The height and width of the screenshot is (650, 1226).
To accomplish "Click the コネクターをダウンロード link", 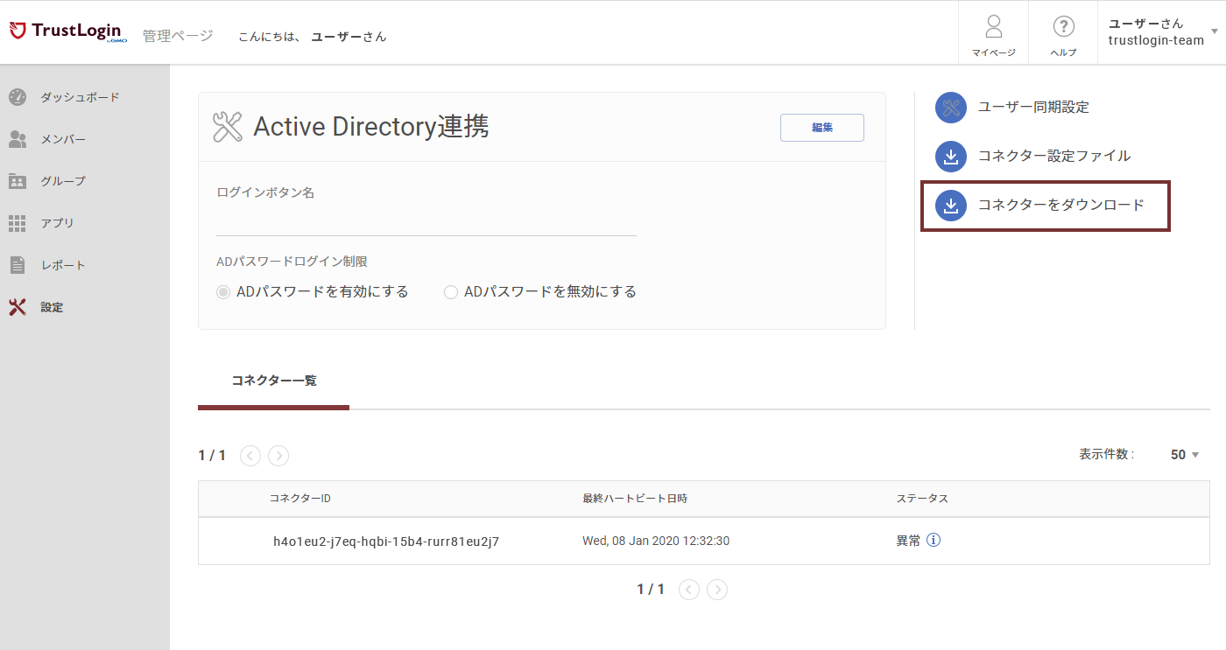I will [1060, 205].
